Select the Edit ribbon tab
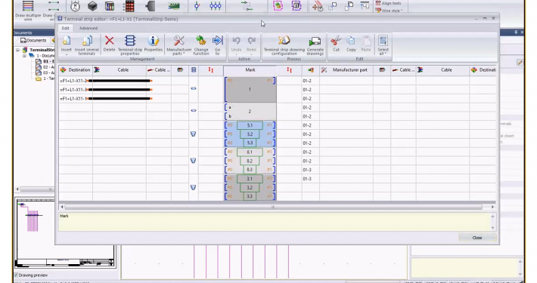 pos(65,28)
